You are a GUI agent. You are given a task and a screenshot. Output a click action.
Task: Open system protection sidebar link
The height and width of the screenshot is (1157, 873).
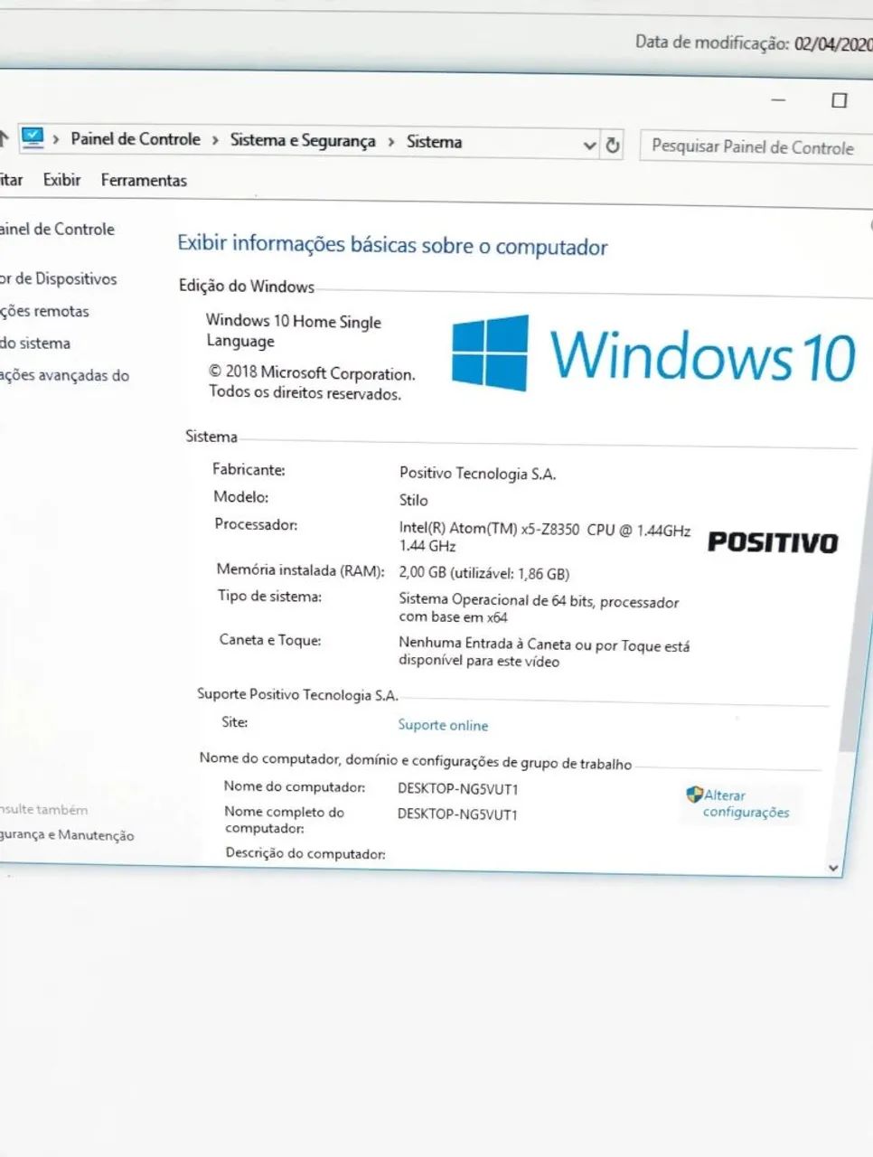[35, 343]
